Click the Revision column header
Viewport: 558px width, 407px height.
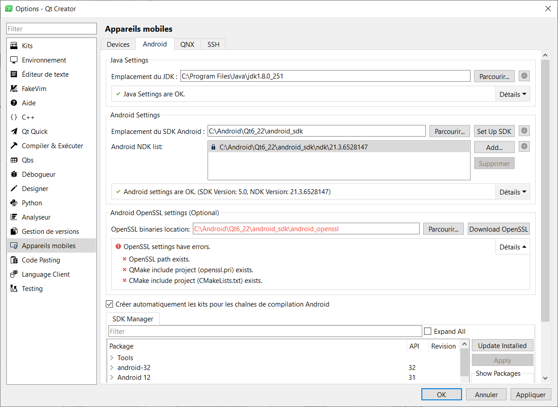click(x=443, y=346)
